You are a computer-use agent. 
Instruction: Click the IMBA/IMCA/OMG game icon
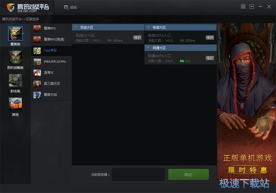[37, 62]
